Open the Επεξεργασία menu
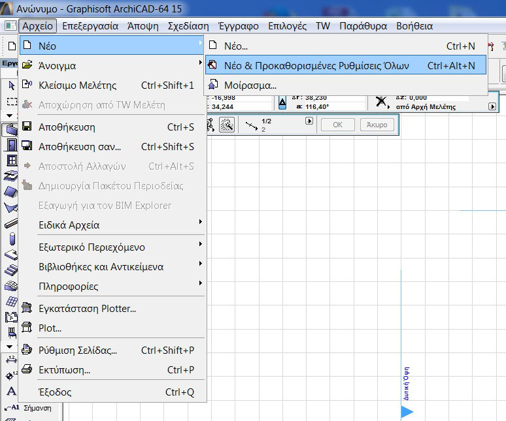The width and height of the screenshot is (506, 421). pos(90,25)
